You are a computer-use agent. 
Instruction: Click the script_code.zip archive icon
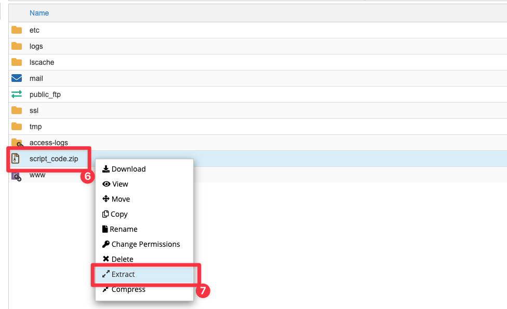click(17, 159)
